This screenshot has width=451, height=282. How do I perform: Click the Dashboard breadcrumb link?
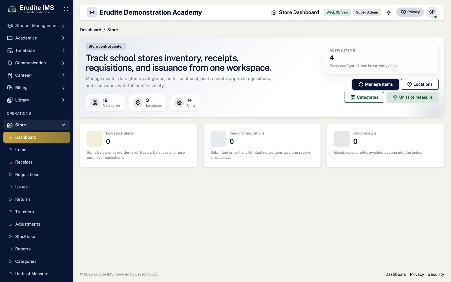point(90,30)
